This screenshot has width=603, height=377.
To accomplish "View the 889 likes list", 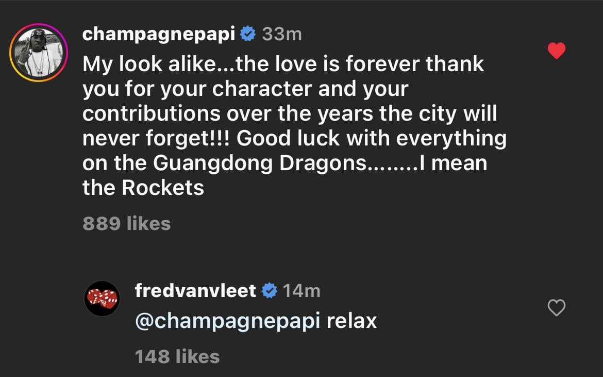I will pos(126,223).
